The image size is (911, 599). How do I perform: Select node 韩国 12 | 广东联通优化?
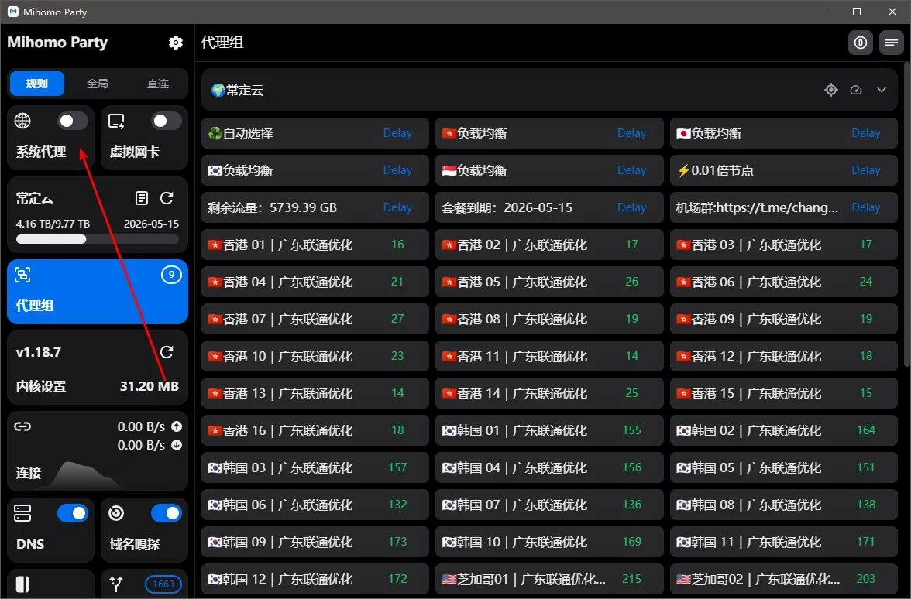315,579
